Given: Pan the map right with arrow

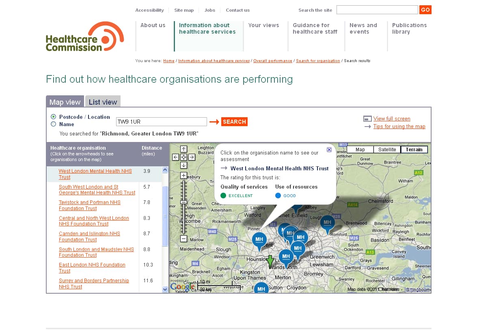Looking at the screenshot, I should [x=192, y=157].
